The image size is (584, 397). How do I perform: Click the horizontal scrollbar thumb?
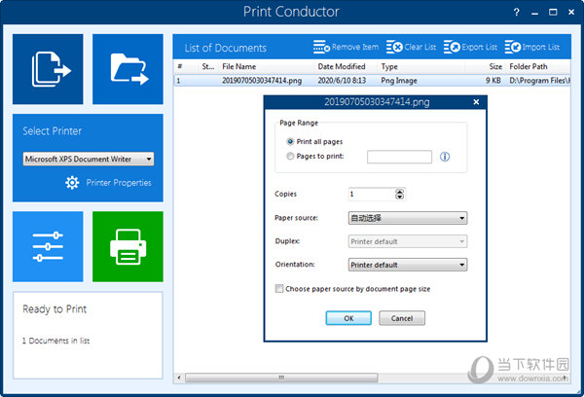point(281,378)
